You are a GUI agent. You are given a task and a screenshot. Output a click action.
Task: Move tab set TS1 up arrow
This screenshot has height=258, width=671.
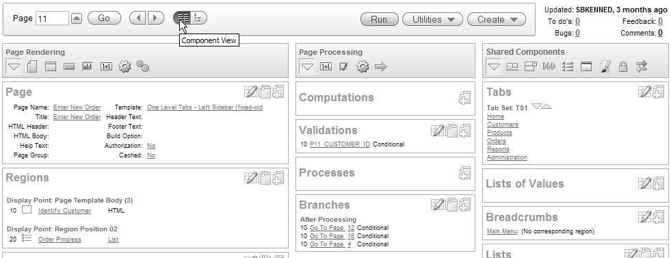pyautogui.click(x=546, y=106)
